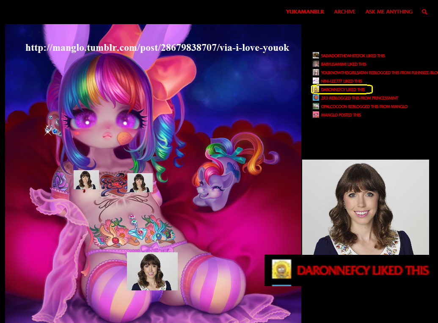Screen dimensions: 438x323
Task: Open the rainbow-haired bunny girl artwork
Action: point(153,173)
